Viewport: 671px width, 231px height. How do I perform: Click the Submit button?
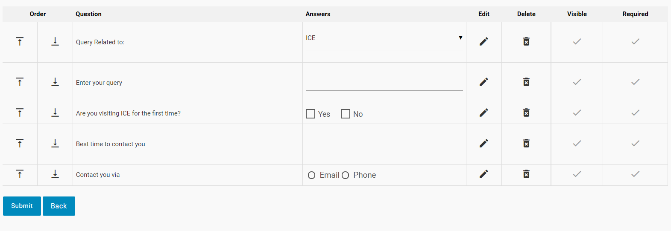pos(22,206)
